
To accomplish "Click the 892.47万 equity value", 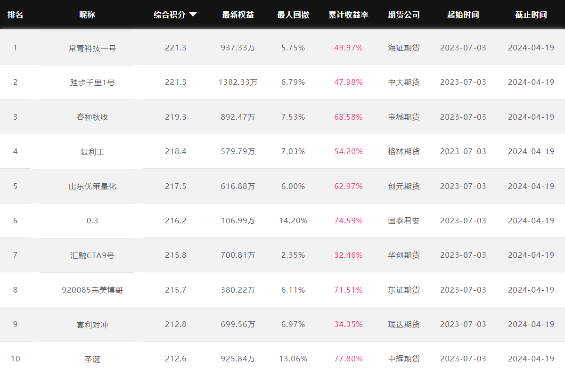I will (238, 117).
